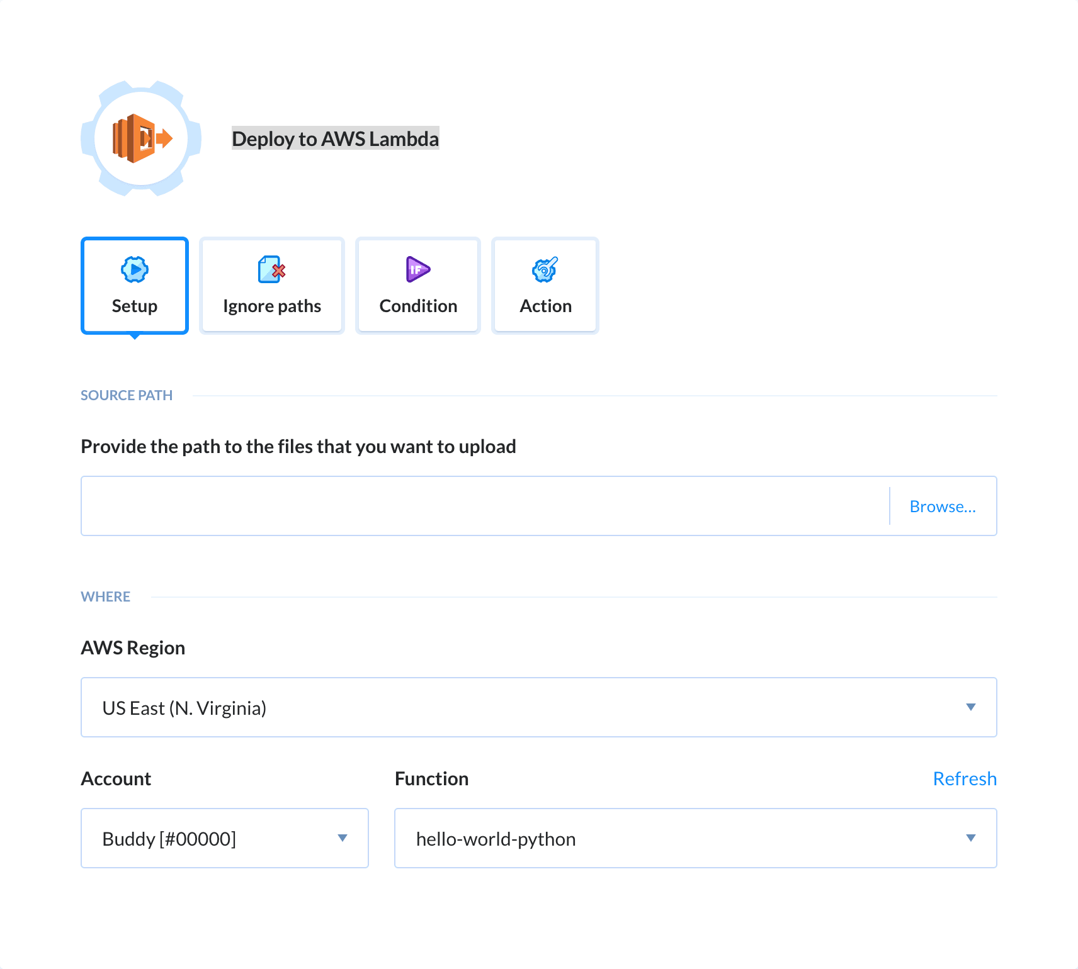Click the AWS Lambda action icon
Screen dimensions: 1078x969
140,138
